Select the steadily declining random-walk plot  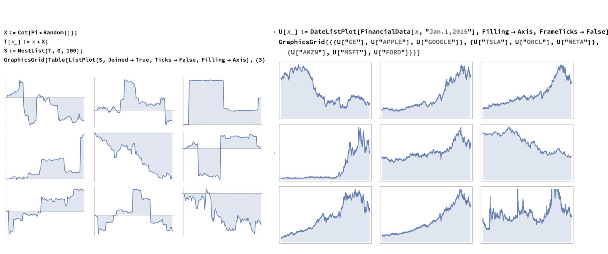point(134,156)
